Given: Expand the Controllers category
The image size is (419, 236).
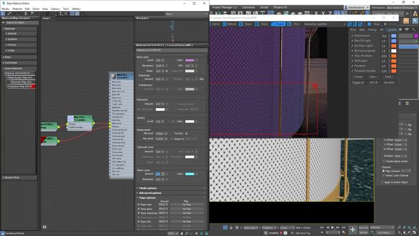Looking at the screenshot, I should coord(19,63).
